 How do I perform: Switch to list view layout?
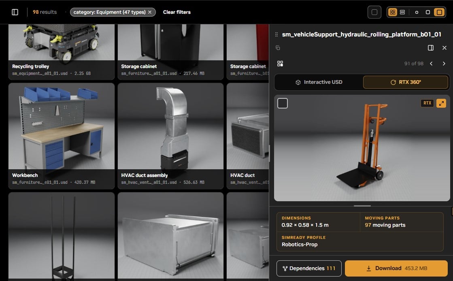point(402,12)
